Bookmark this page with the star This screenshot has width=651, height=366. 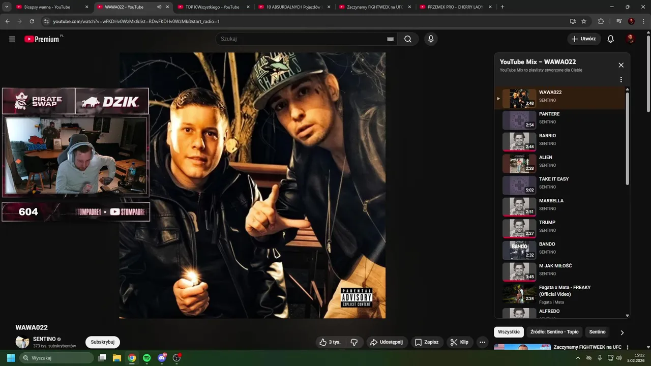584,21
